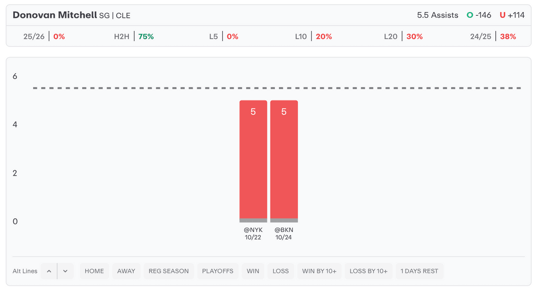Switch to the 25/26 season split

44,37
